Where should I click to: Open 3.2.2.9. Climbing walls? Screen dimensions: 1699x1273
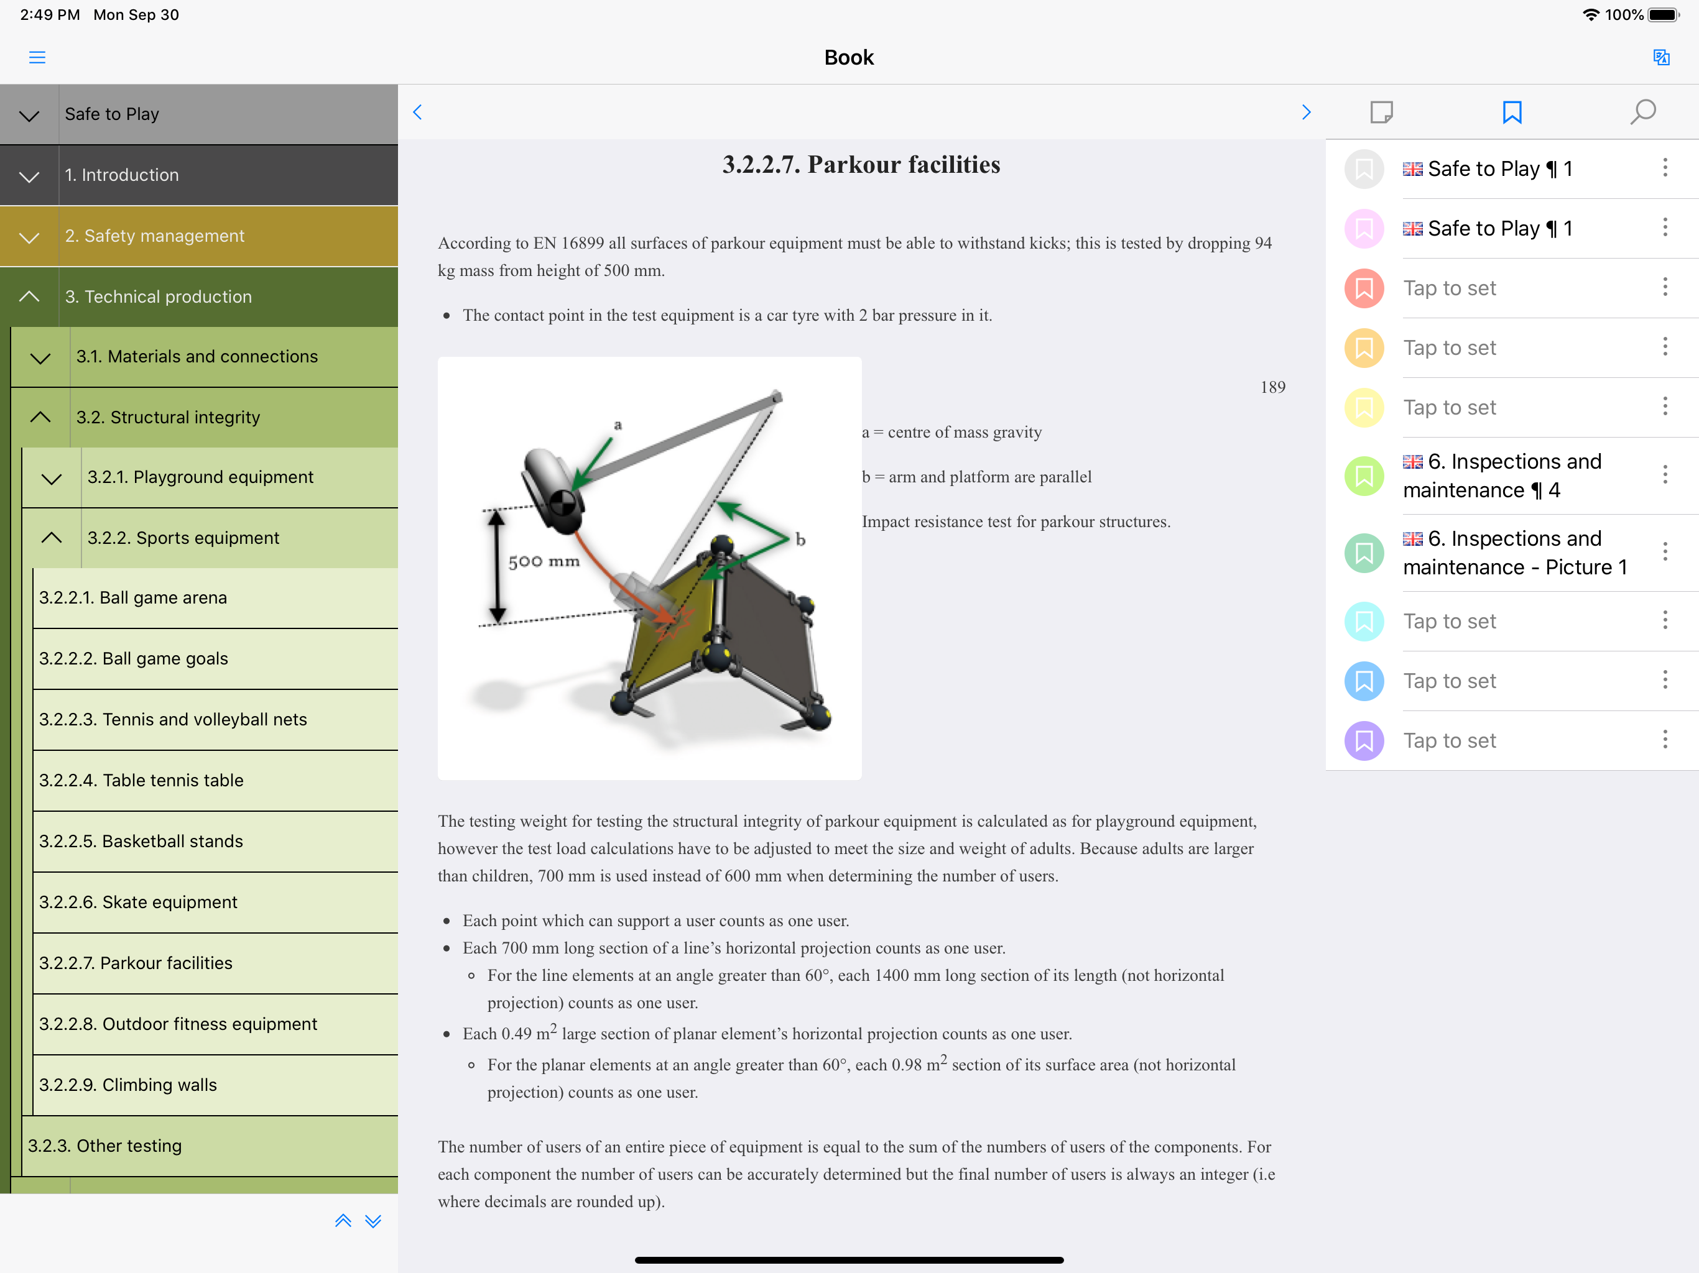[x=216, y=1086]
